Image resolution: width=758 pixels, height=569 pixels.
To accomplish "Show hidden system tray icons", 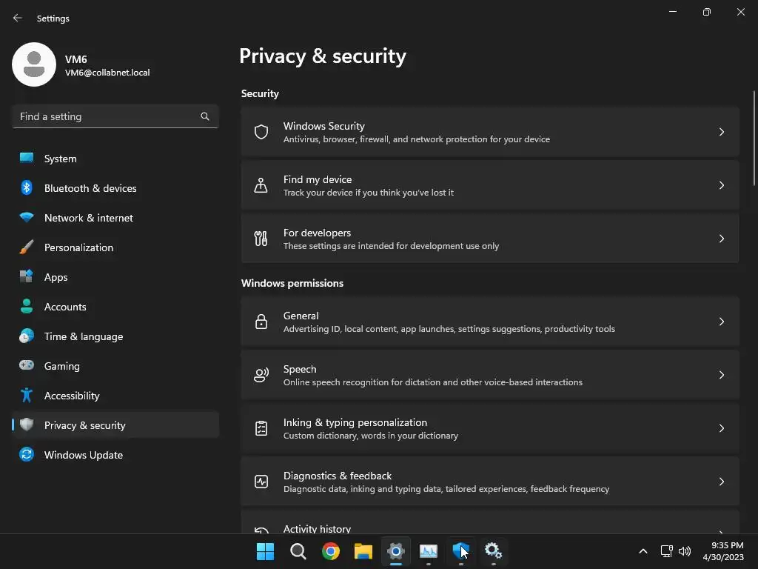I will point(643,550).
